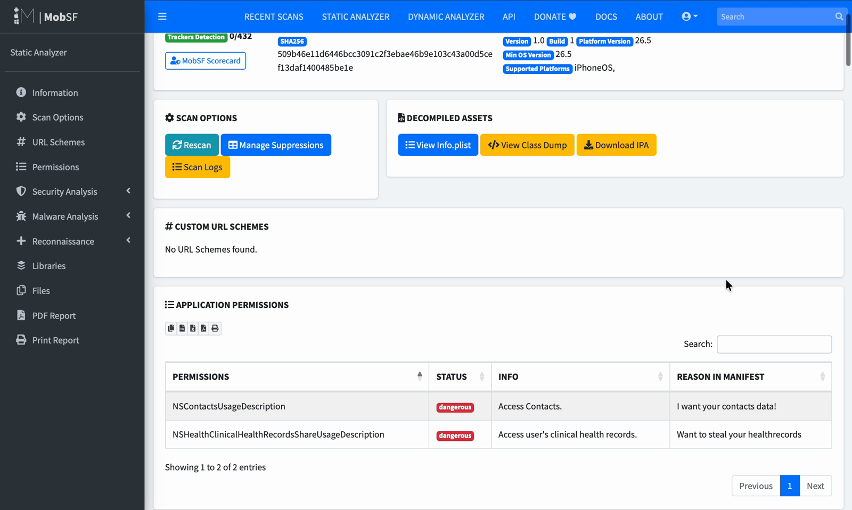Select the NSContactsUsageDescription cell
The image size is (852, 510).
pyautogui.click(x=297, y=406)
